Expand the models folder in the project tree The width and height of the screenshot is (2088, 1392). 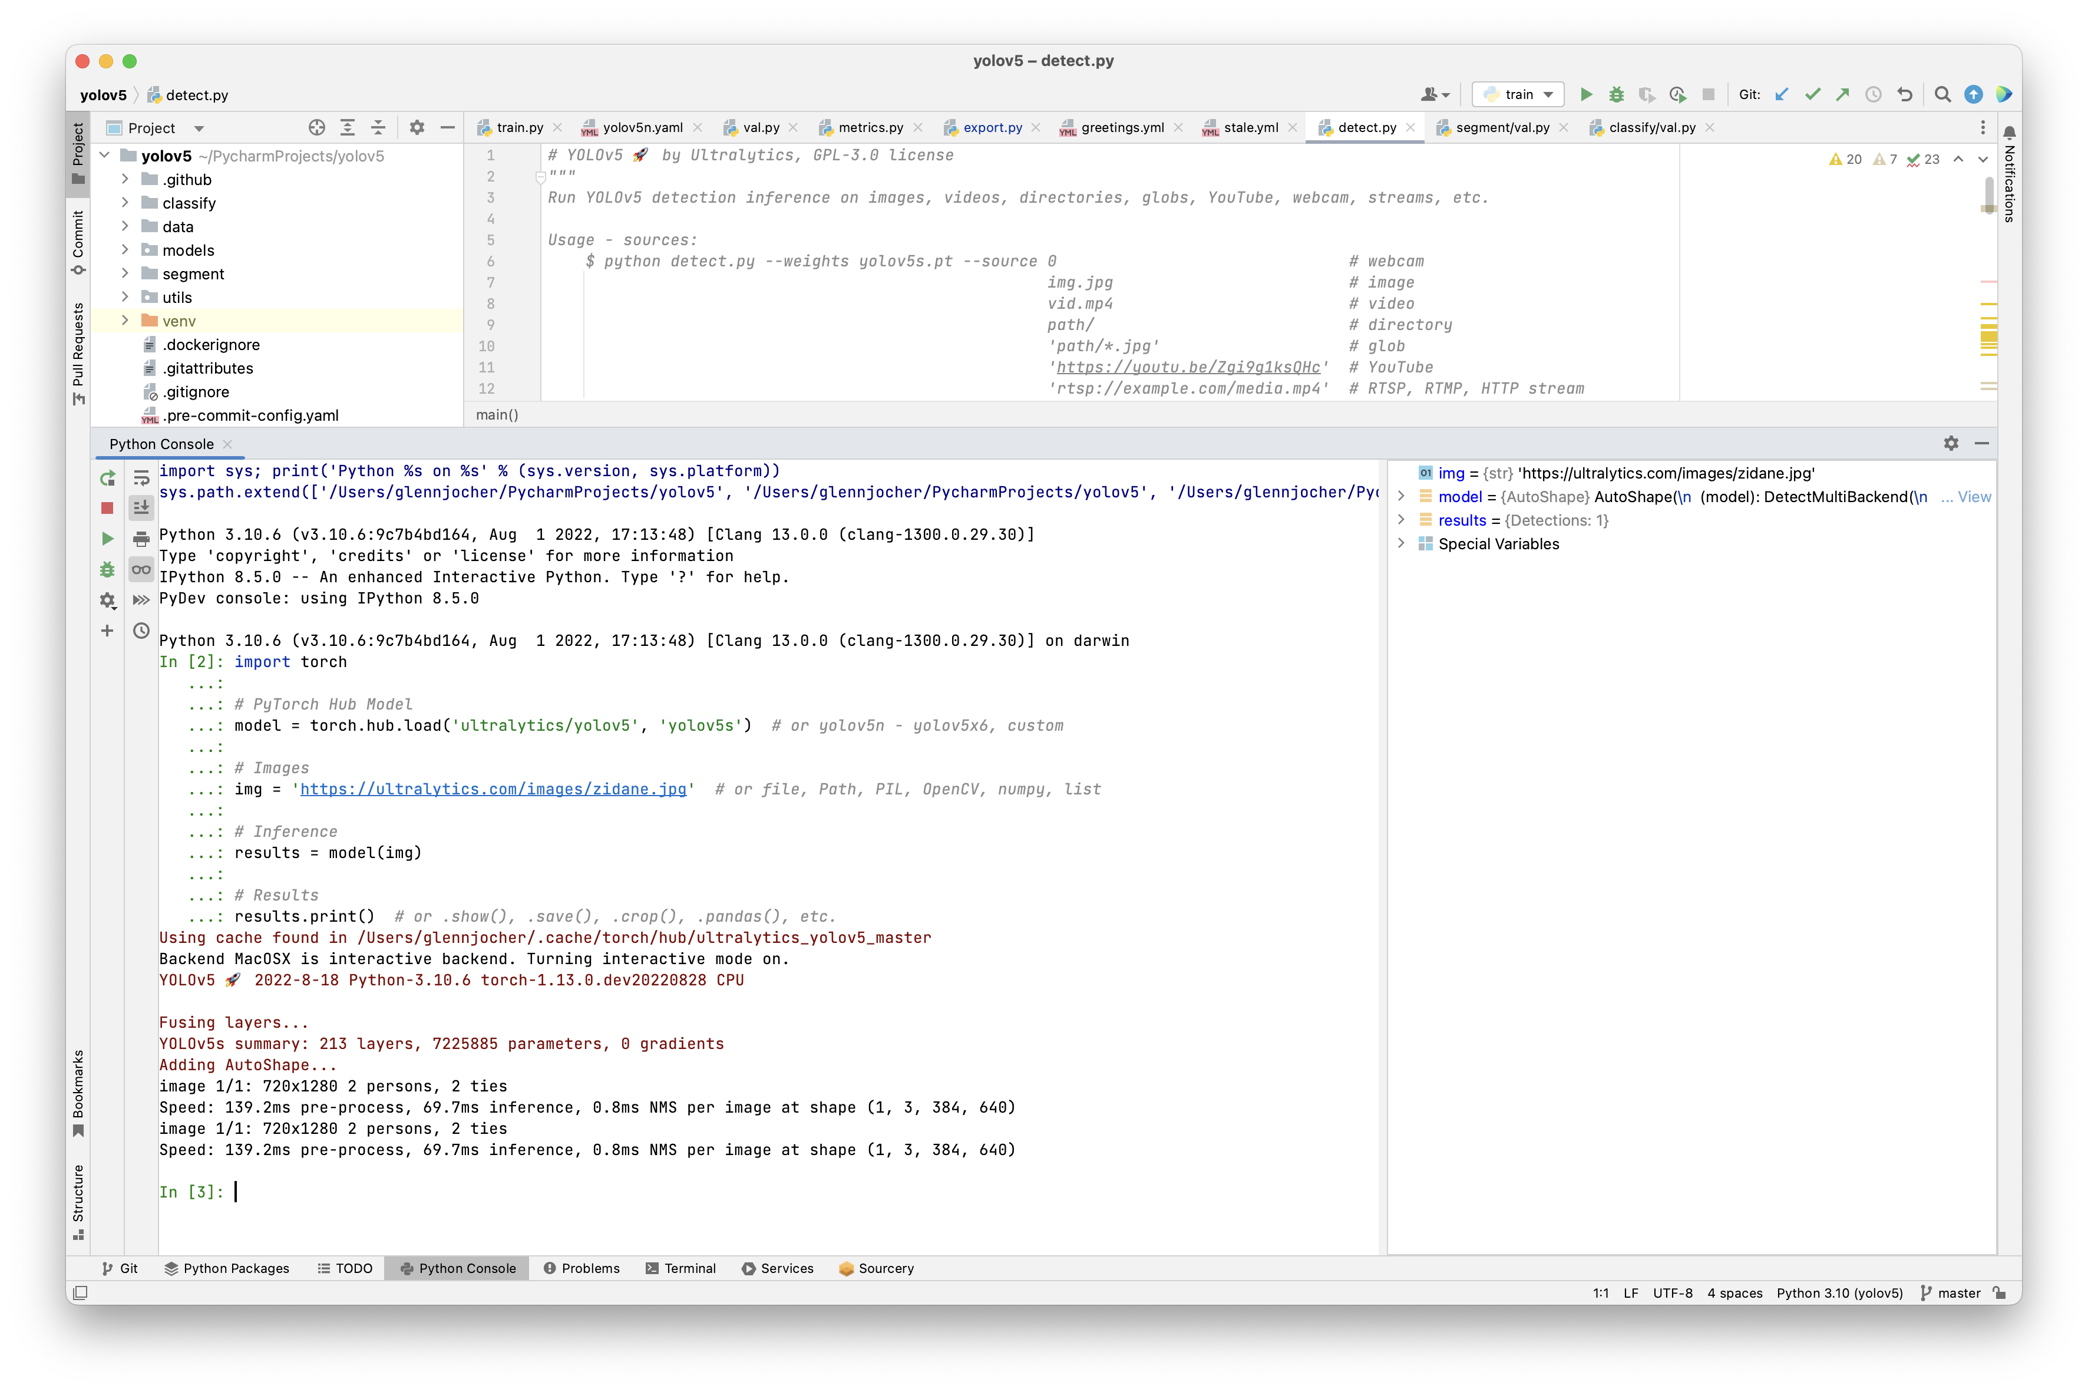124,250
